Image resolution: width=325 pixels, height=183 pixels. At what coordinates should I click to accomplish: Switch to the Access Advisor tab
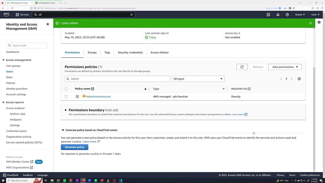159,52
